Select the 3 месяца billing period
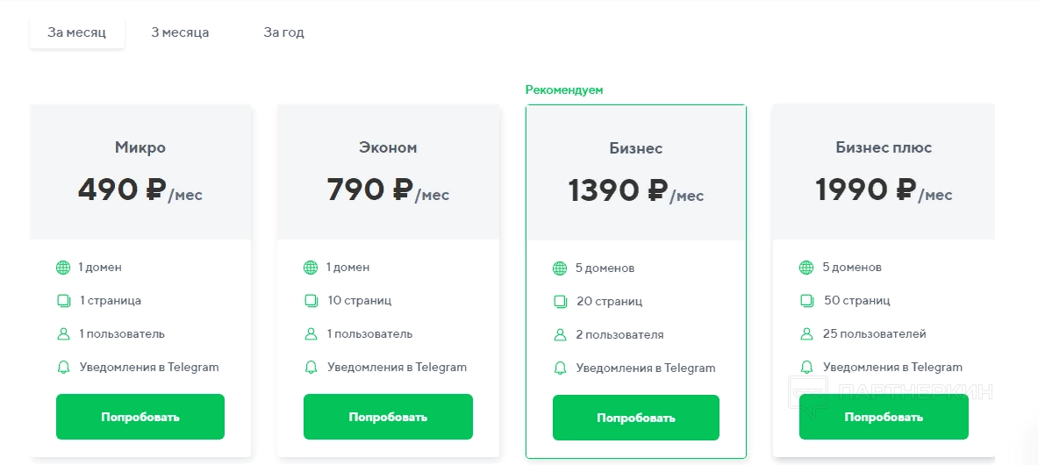 tap(180, 32)
